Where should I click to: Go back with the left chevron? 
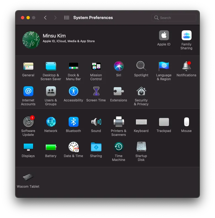pyautogui.click(x=45, y=18)
